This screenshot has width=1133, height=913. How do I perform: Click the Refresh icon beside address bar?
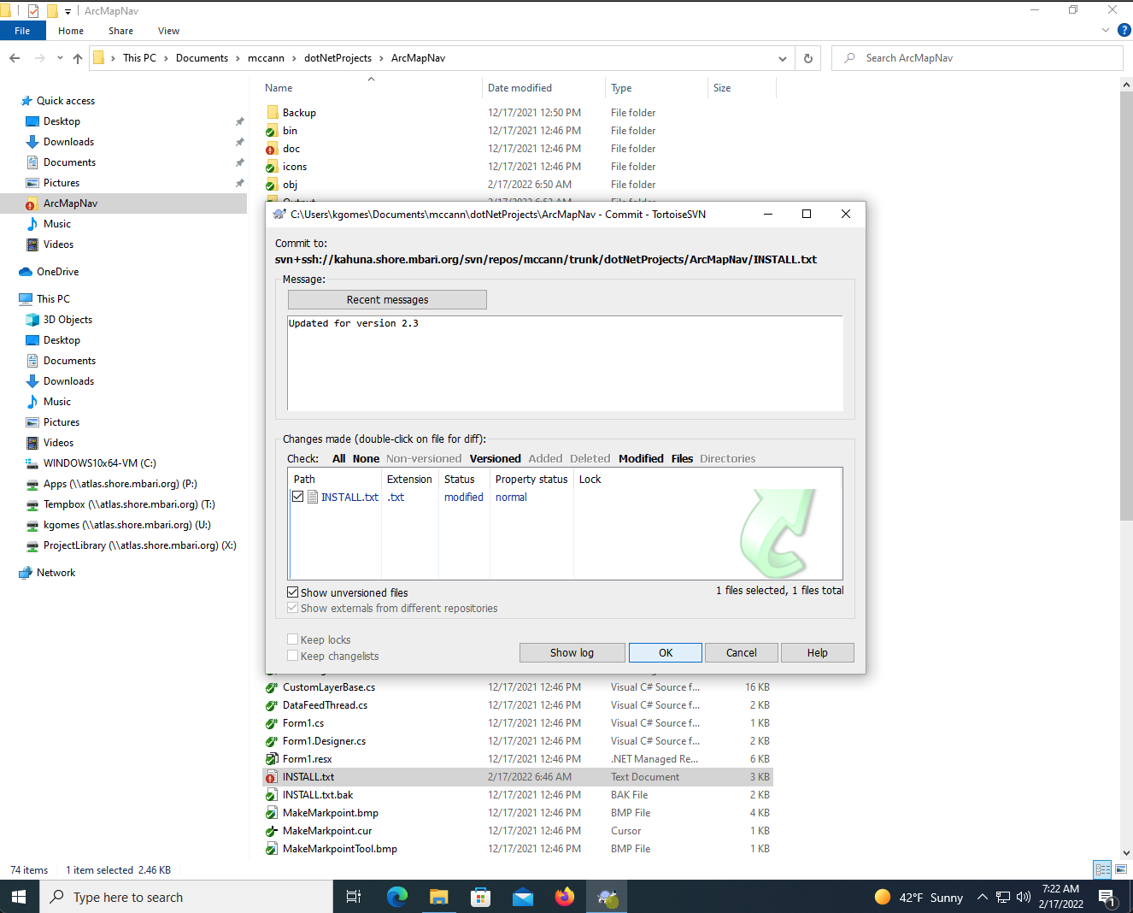click(807, 58)
